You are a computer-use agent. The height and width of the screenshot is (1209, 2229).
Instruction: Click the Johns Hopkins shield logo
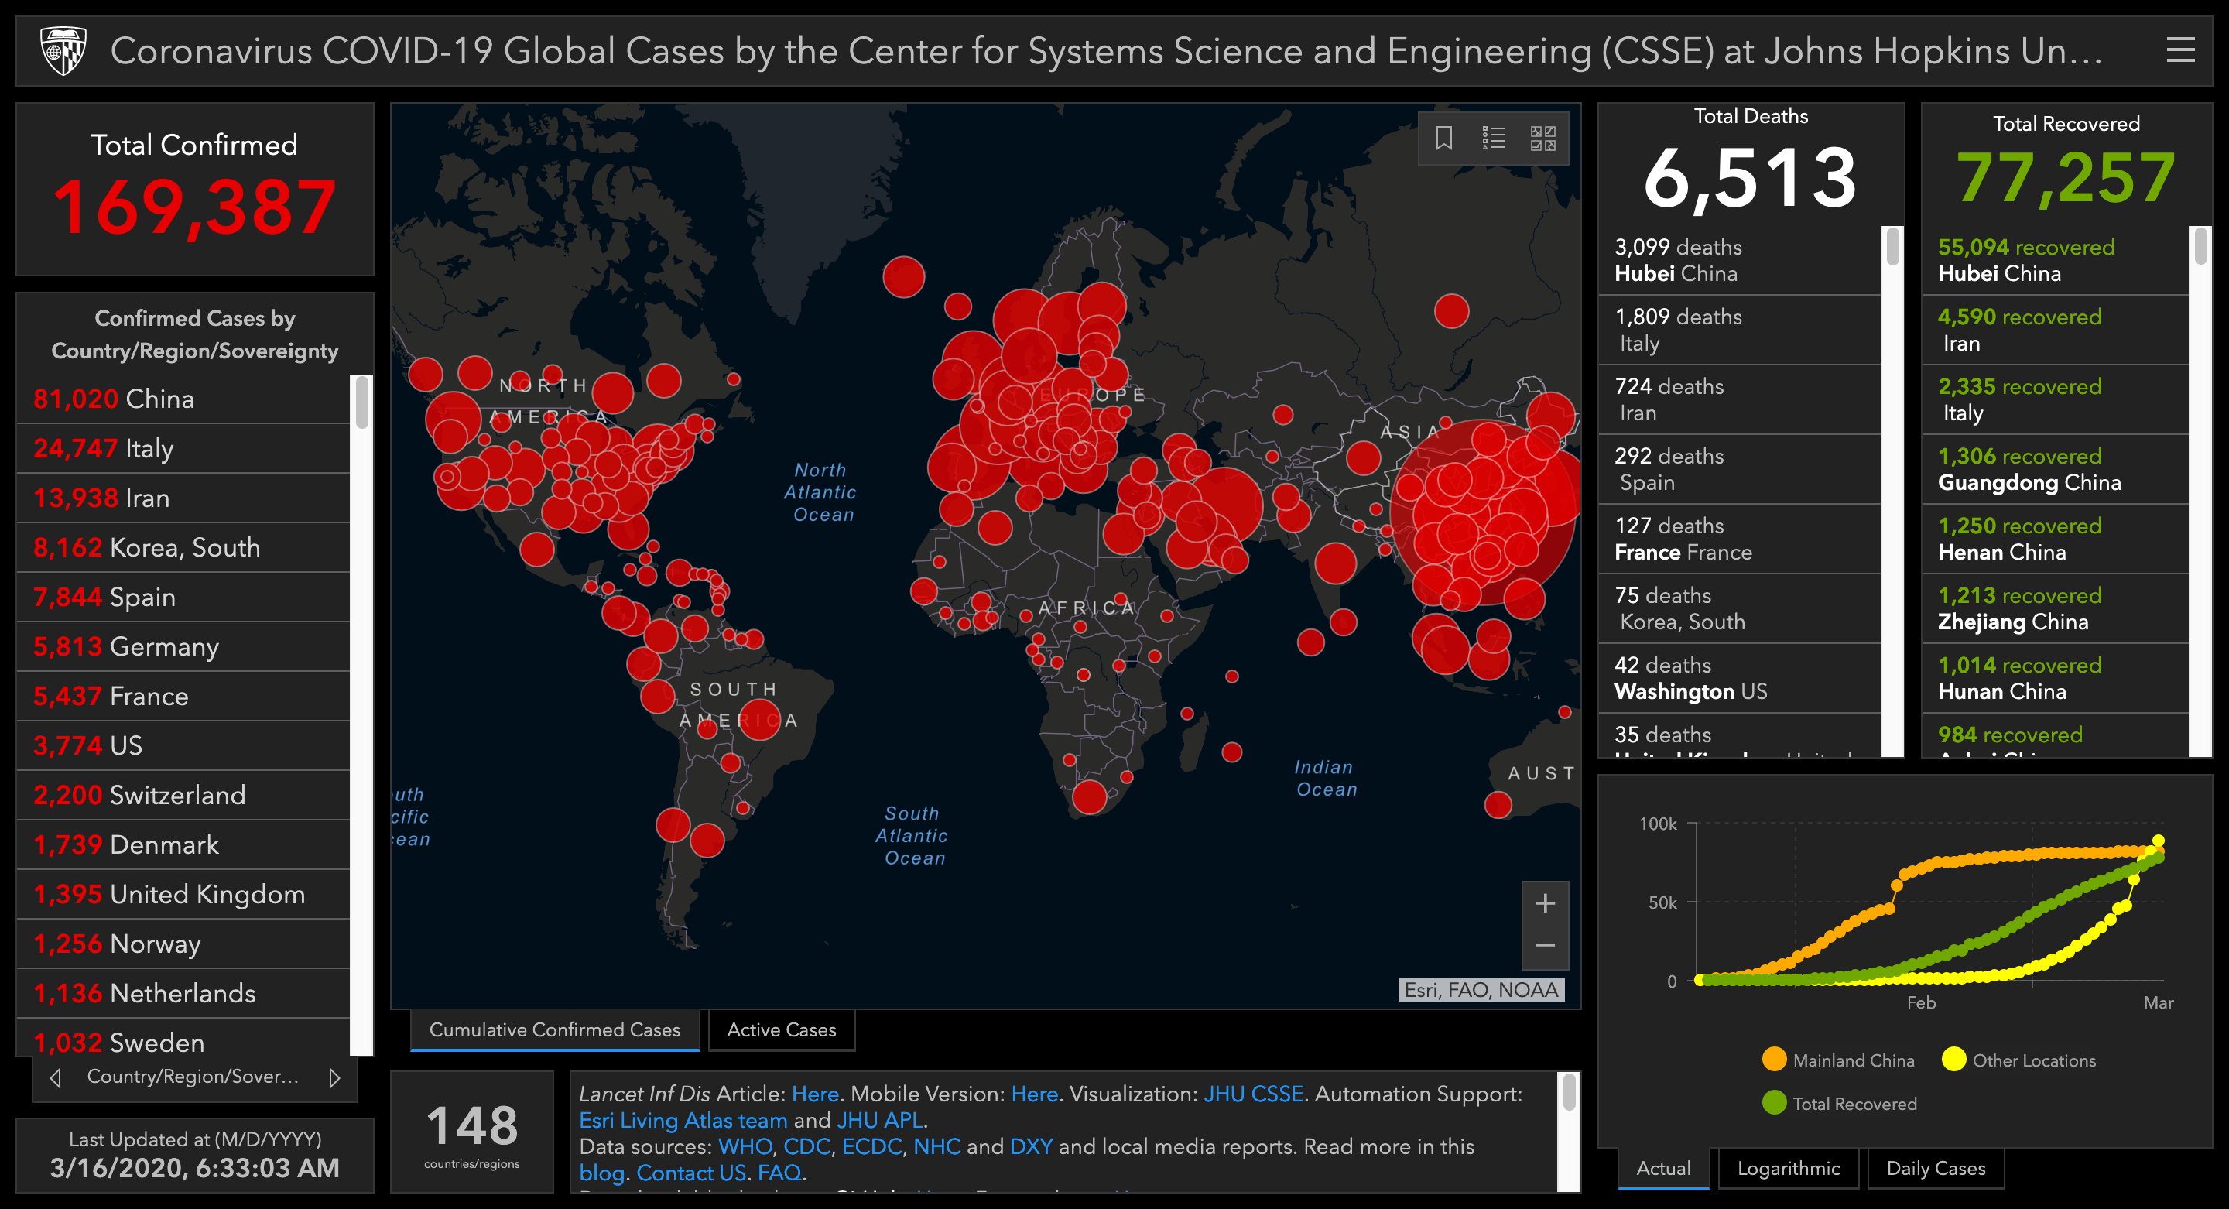click(x=63, y=50)
